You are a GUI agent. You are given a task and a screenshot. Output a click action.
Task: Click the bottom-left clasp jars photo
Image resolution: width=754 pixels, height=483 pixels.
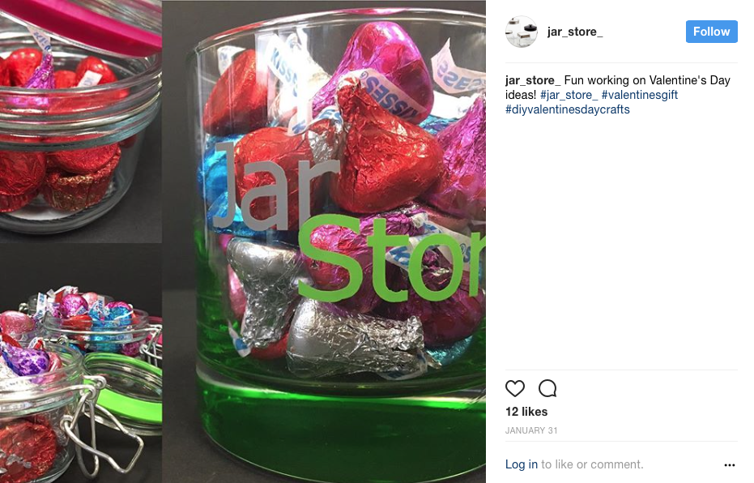[81, 363]
